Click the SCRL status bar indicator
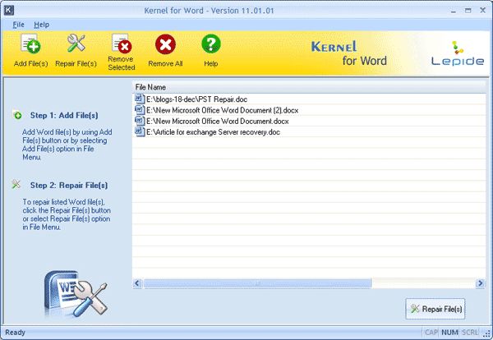This screenshot has height=340, width=493. (470, 332)
